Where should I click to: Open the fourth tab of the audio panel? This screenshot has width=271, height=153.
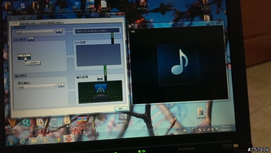coord(47,22)
